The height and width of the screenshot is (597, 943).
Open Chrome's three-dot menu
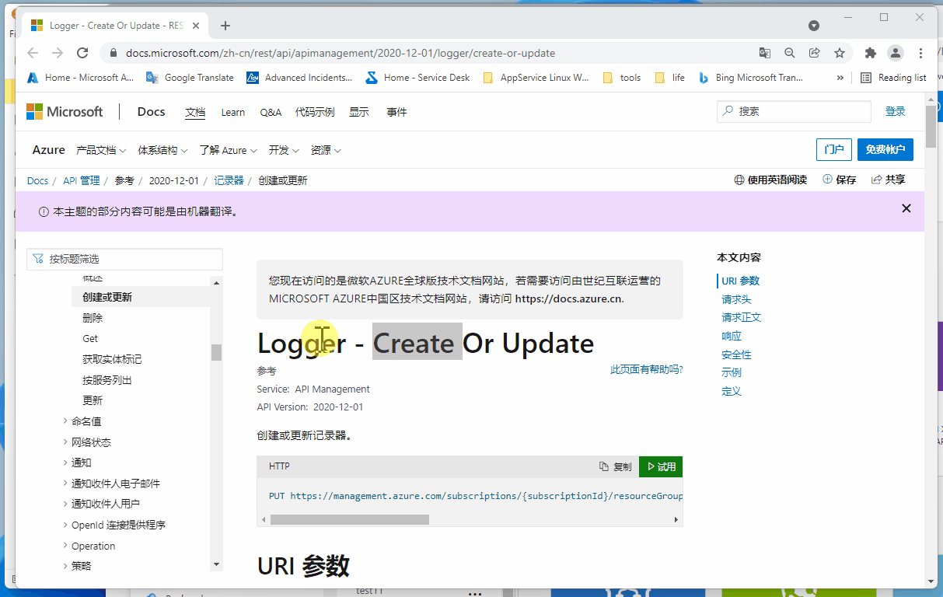click(921, 53)
